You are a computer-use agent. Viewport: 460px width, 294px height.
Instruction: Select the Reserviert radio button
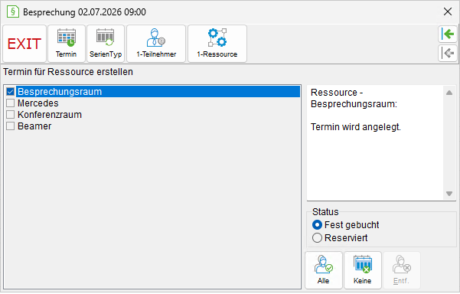pyautogui.click(x=317, y=237)
